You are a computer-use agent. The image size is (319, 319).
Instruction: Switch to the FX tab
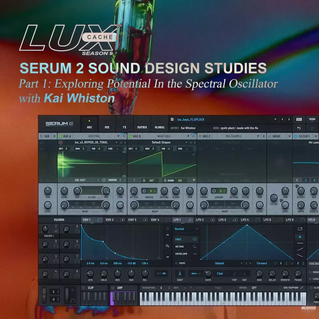[x=124, y=124]
